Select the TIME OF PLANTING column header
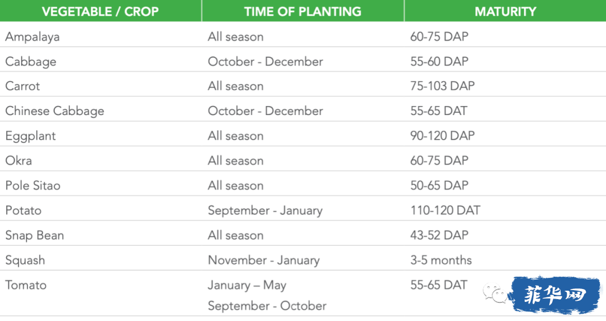Screen dimensions: 606x321 pyautogui.click(x=303, y=11)
